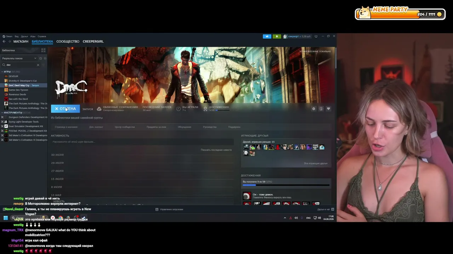Viewport: 453px width, 254px height.
Task: Clear the 'dev' search text
Action: click(38, 65)
